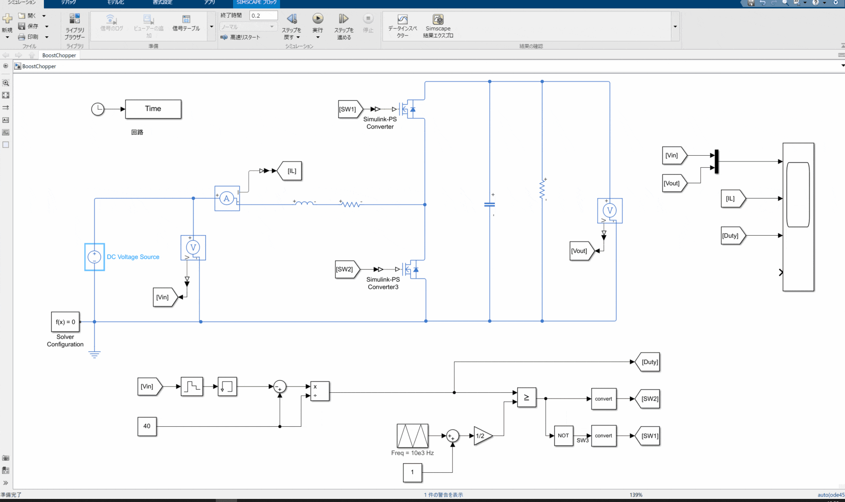This screenshot has width=845, height=502.
Task: Click the 保存 (Save) disk icon
Action: [22, 26]
